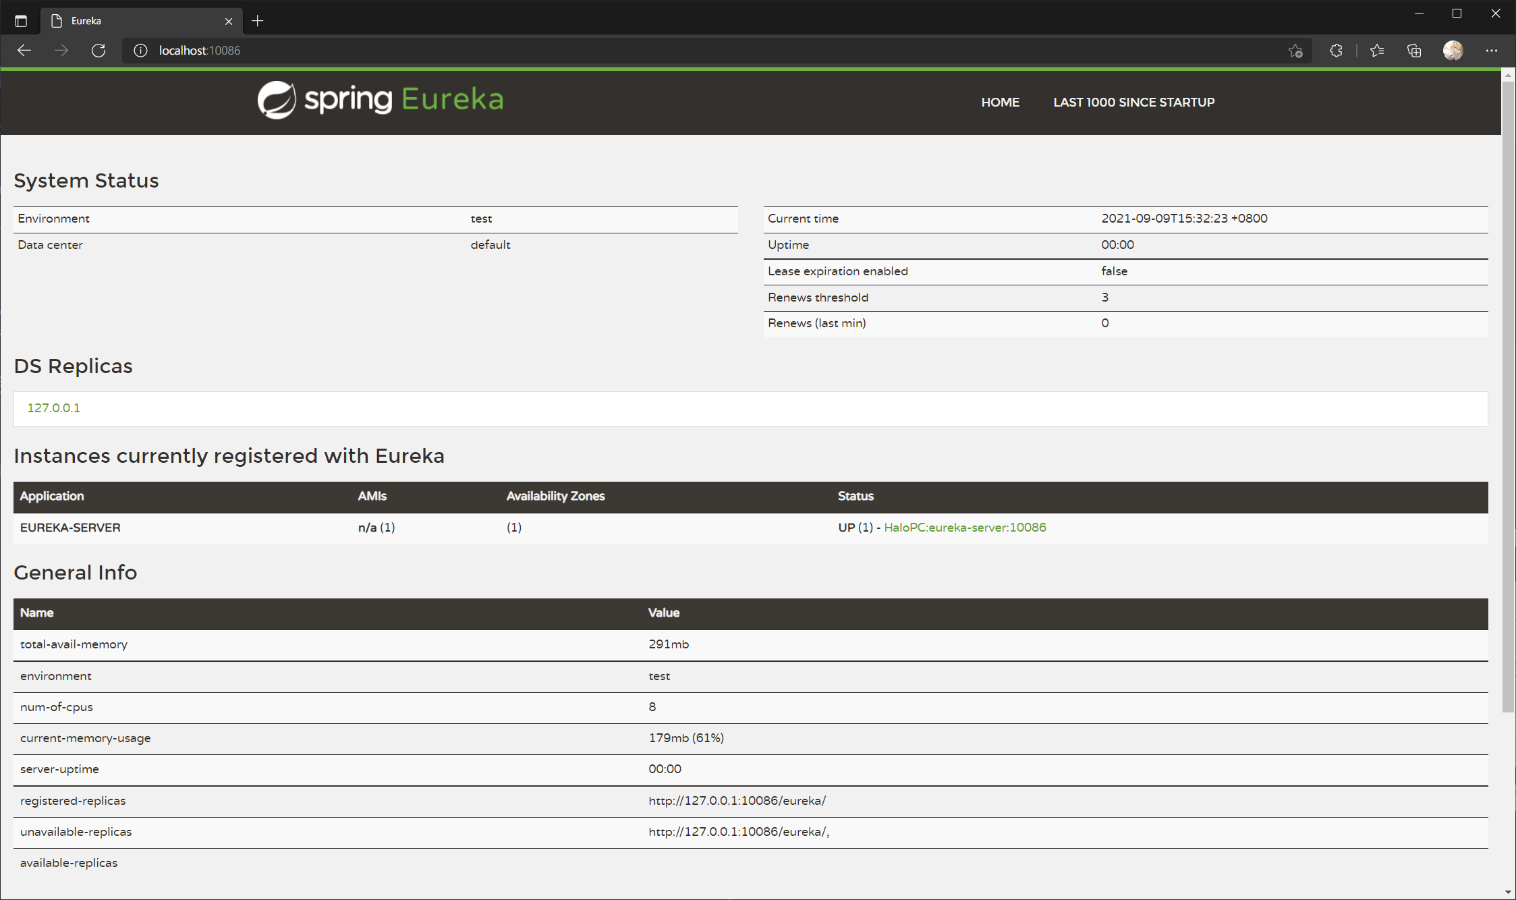Click the Spring Eureka logo
Screen dimensions: 1516x900
381,101
